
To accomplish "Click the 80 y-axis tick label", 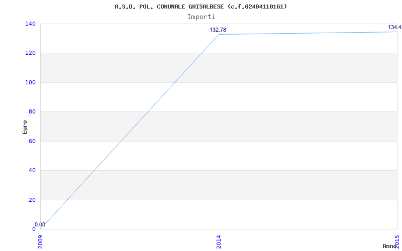I will click(x=32, y=111).
